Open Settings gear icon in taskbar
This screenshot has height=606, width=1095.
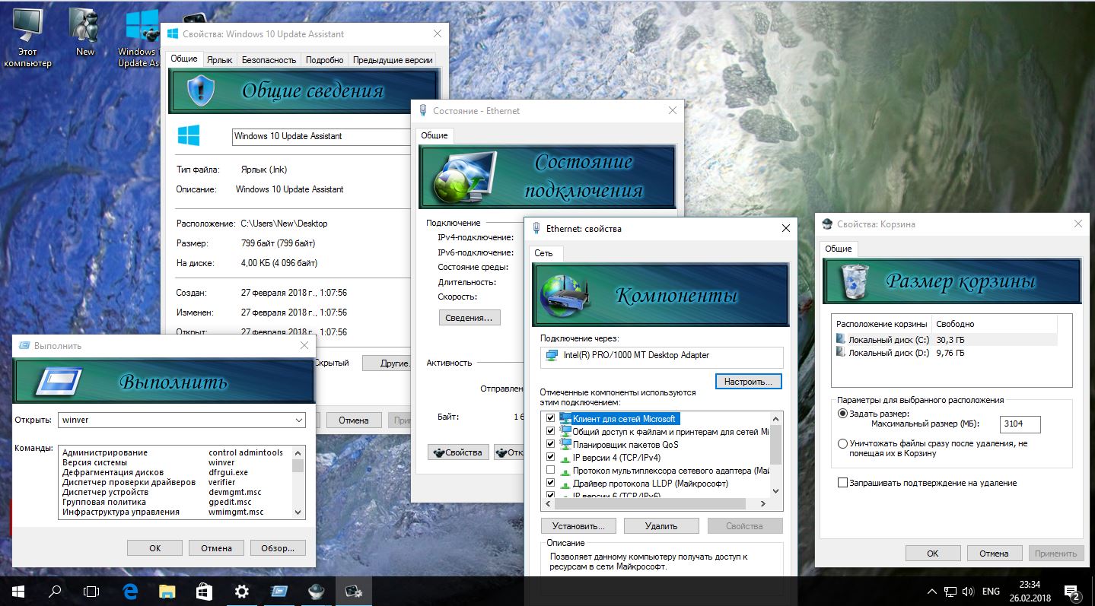coord(241,591)
